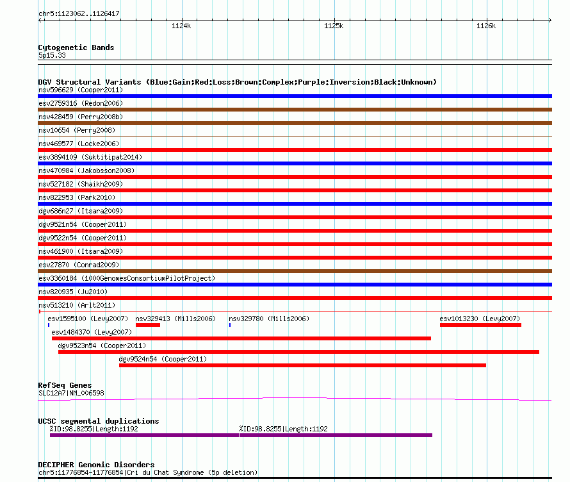Click dgv9524n54 (Cooper2011) label

point(163,359)
